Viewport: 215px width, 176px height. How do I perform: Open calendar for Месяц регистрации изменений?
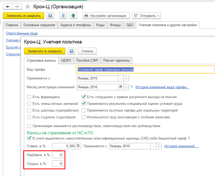point(121,87)
